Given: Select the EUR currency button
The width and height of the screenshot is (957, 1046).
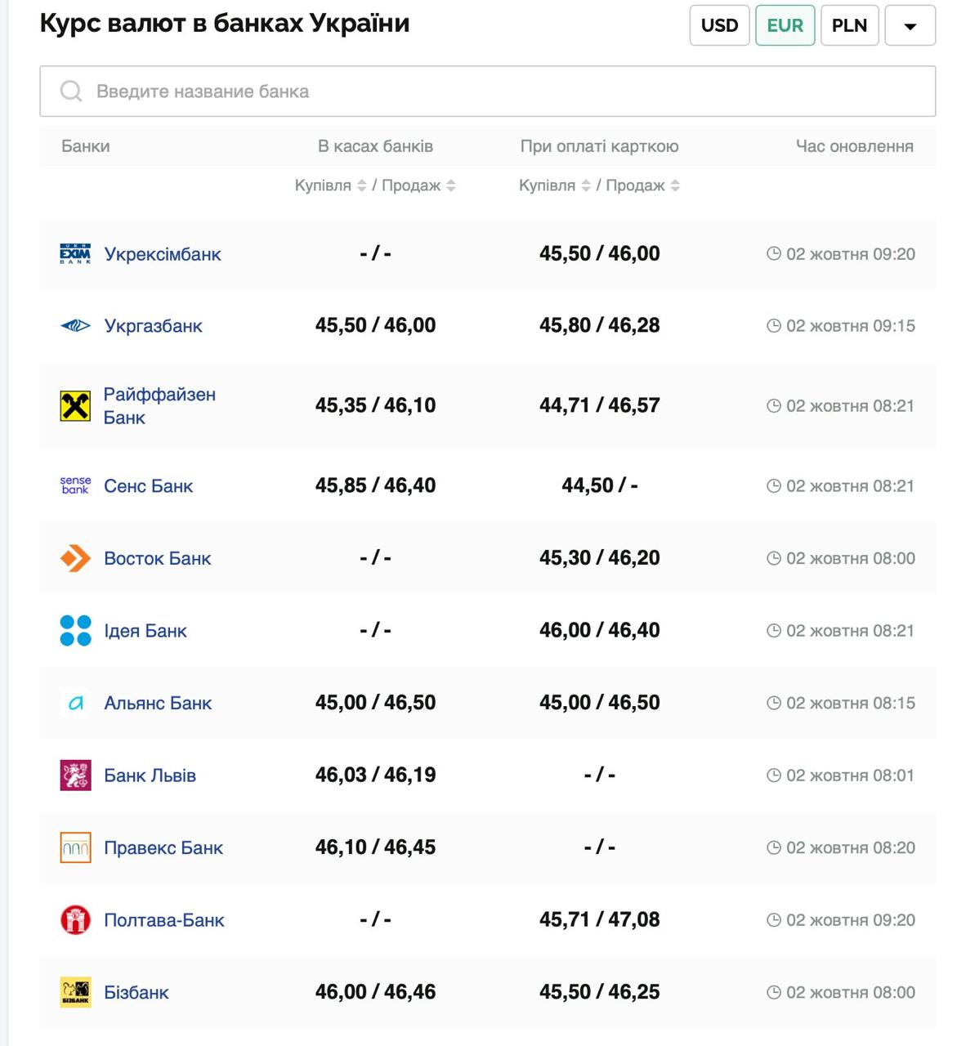Looking at the screenshot, I should 785,25.
